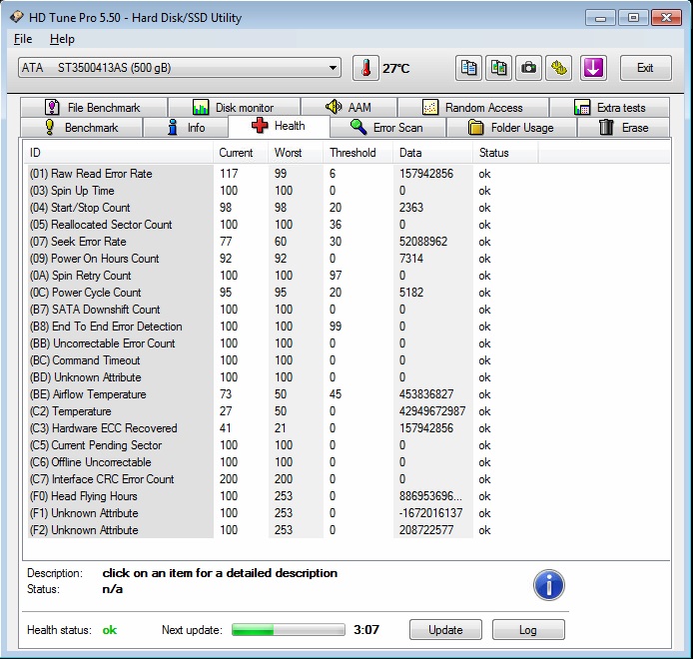Select the (BC) Command Timeout row
The image size is (693, 659).
pyautogui.click(x=283, y=360)
